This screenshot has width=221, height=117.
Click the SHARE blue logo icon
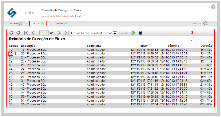(12, 13)
